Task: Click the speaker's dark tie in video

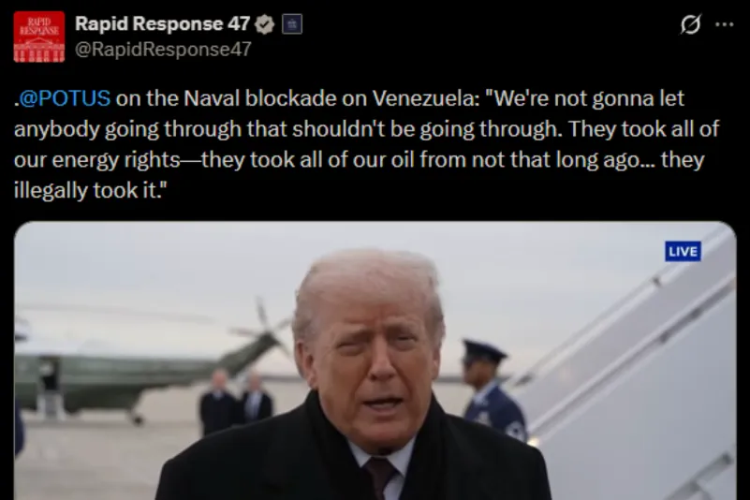Action: pyautogui.click(x=380, y=476)
